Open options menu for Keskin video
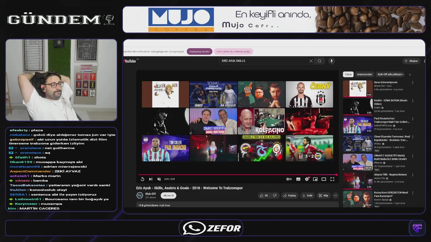The width and height of the screenshot is (431, 242). click(x=413, y=100)
